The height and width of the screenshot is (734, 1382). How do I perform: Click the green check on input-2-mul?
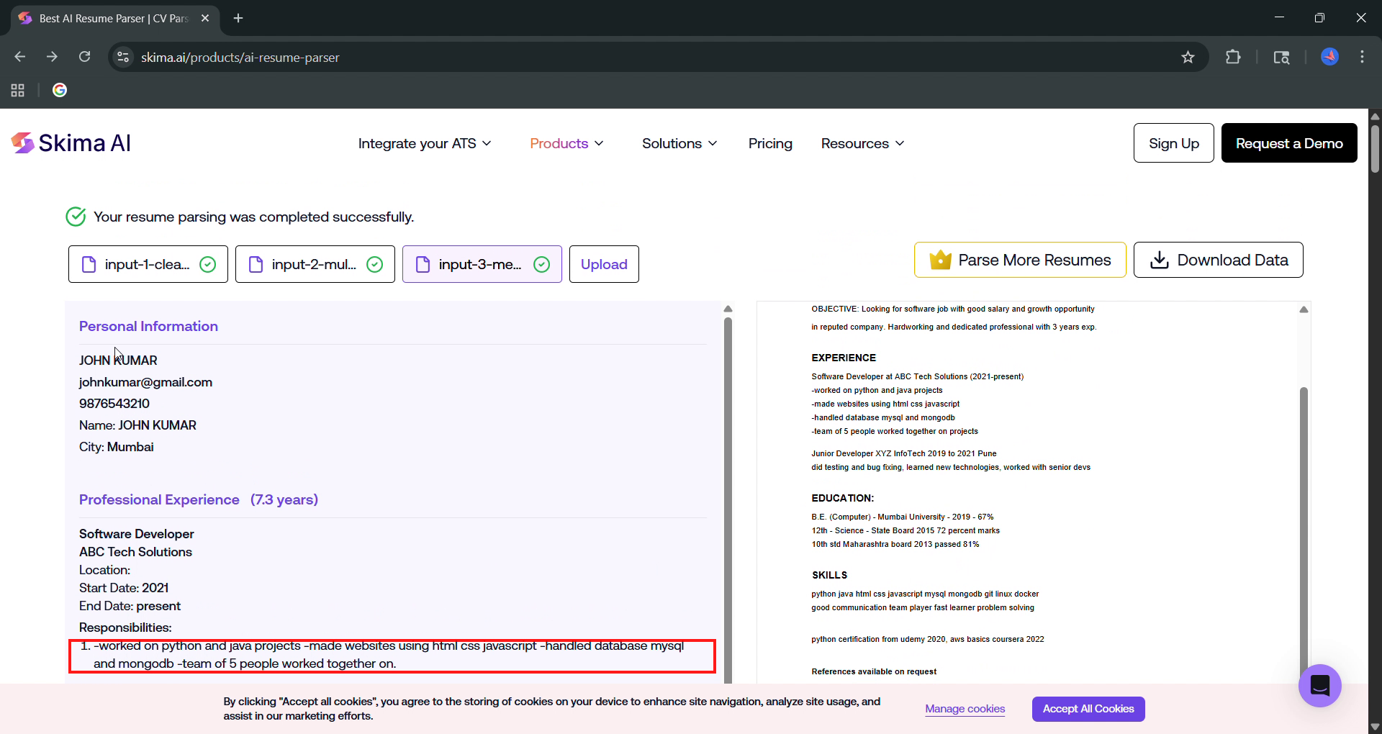click(x=374, y=264)
